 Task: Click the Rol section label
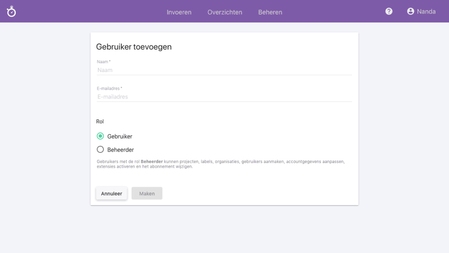point(101,122)
